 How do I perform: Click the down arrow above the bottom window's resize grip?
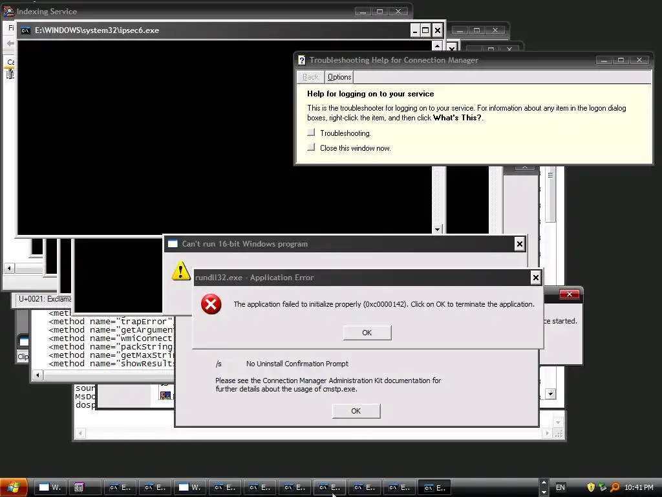558,422
